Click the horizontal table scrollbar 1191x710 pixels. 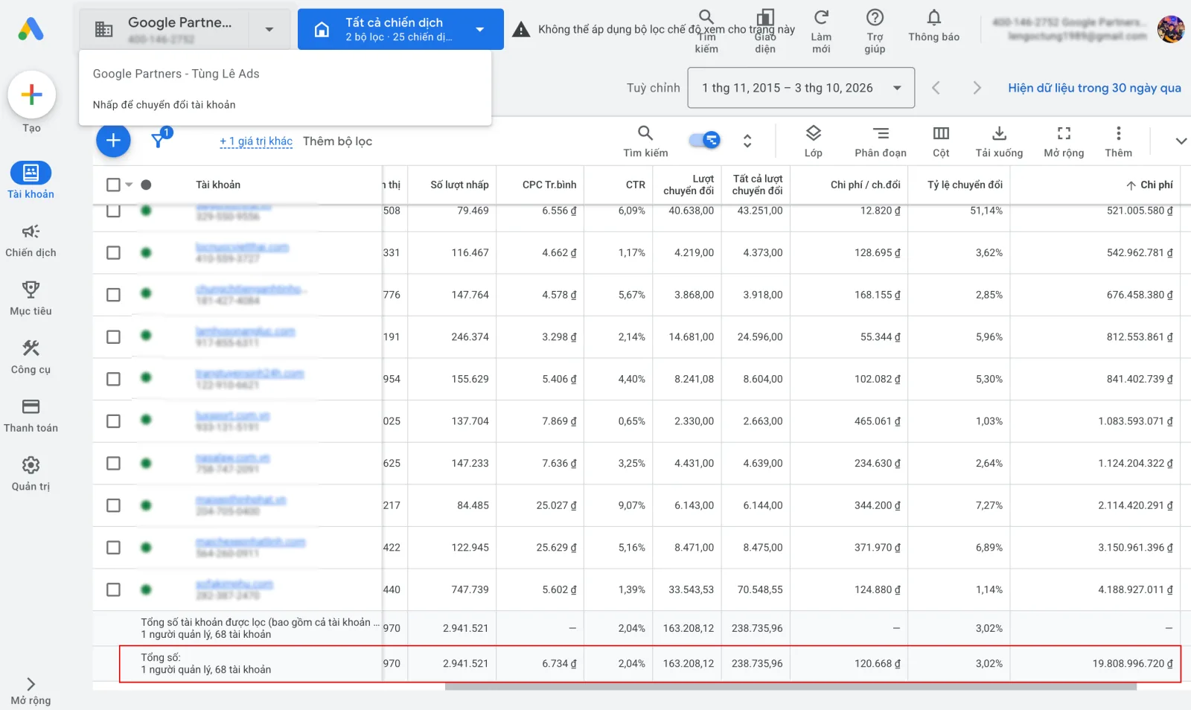point(791,687)
